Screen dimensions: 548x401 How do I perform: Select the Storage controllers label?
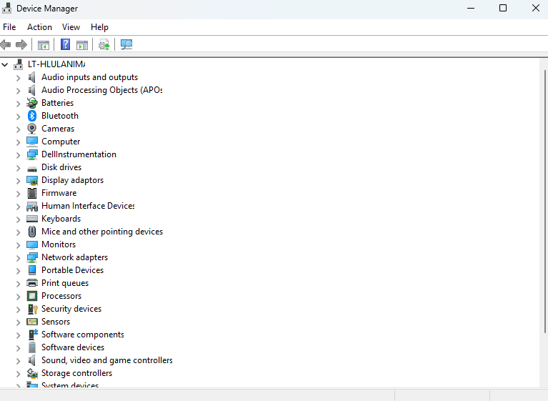coord(76,373)
